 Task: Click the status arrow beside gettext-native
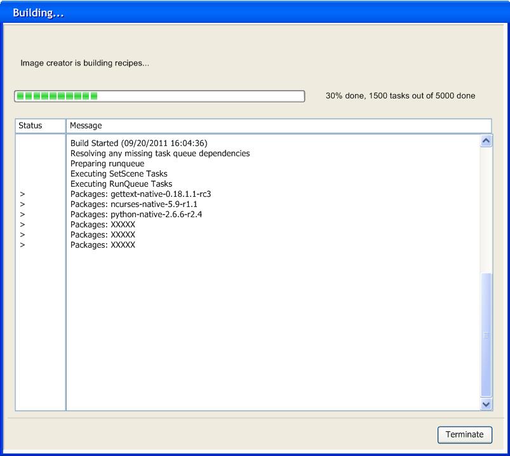pos(22,194)
